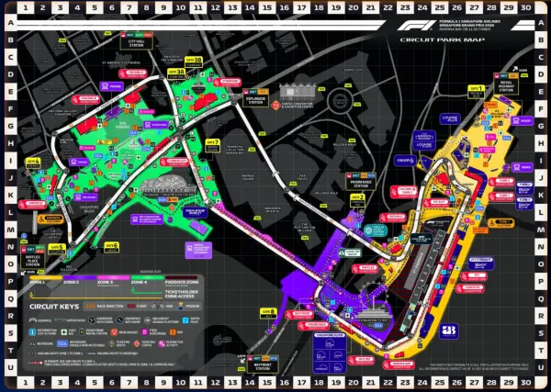Screen dimensions: 551x392
Task: Pick the green Zone 4 legend bar
Action: tap(147, 277)
